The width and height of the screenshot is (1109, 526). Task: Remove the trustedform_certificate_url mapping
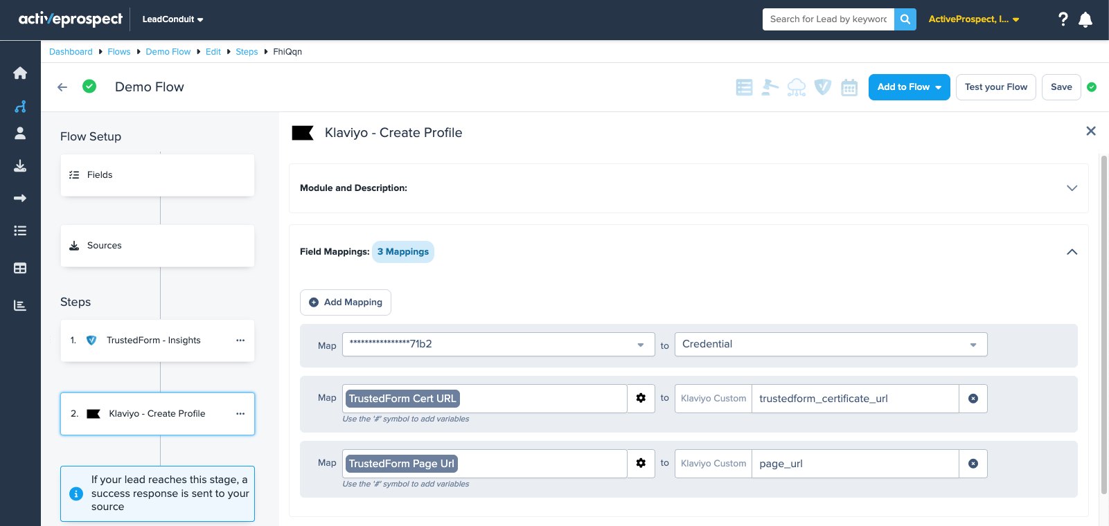click(x=973, y=399)
